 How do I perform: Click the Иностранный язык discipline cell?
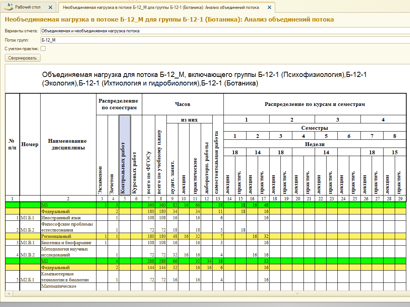(68, 217)
